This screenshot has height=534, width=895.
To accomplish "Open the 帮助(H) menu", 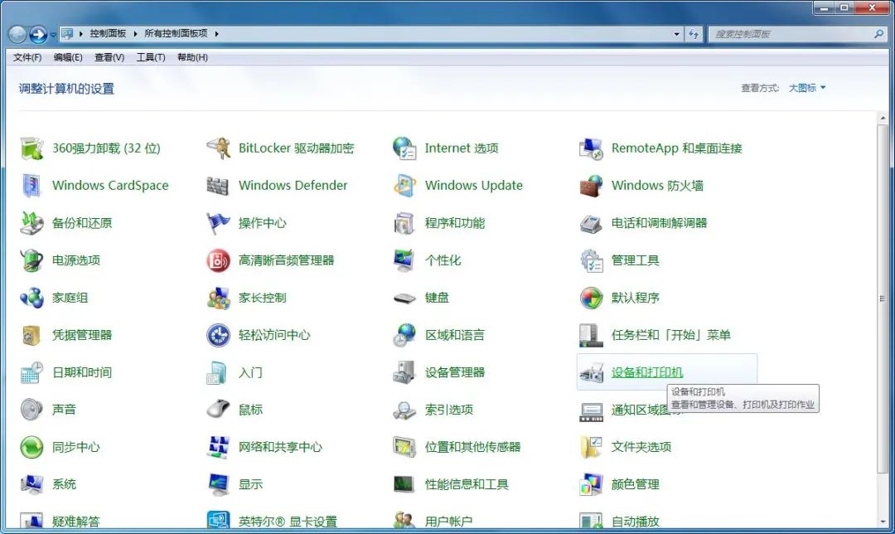I will pyautogui.click(x=192, y=57).
